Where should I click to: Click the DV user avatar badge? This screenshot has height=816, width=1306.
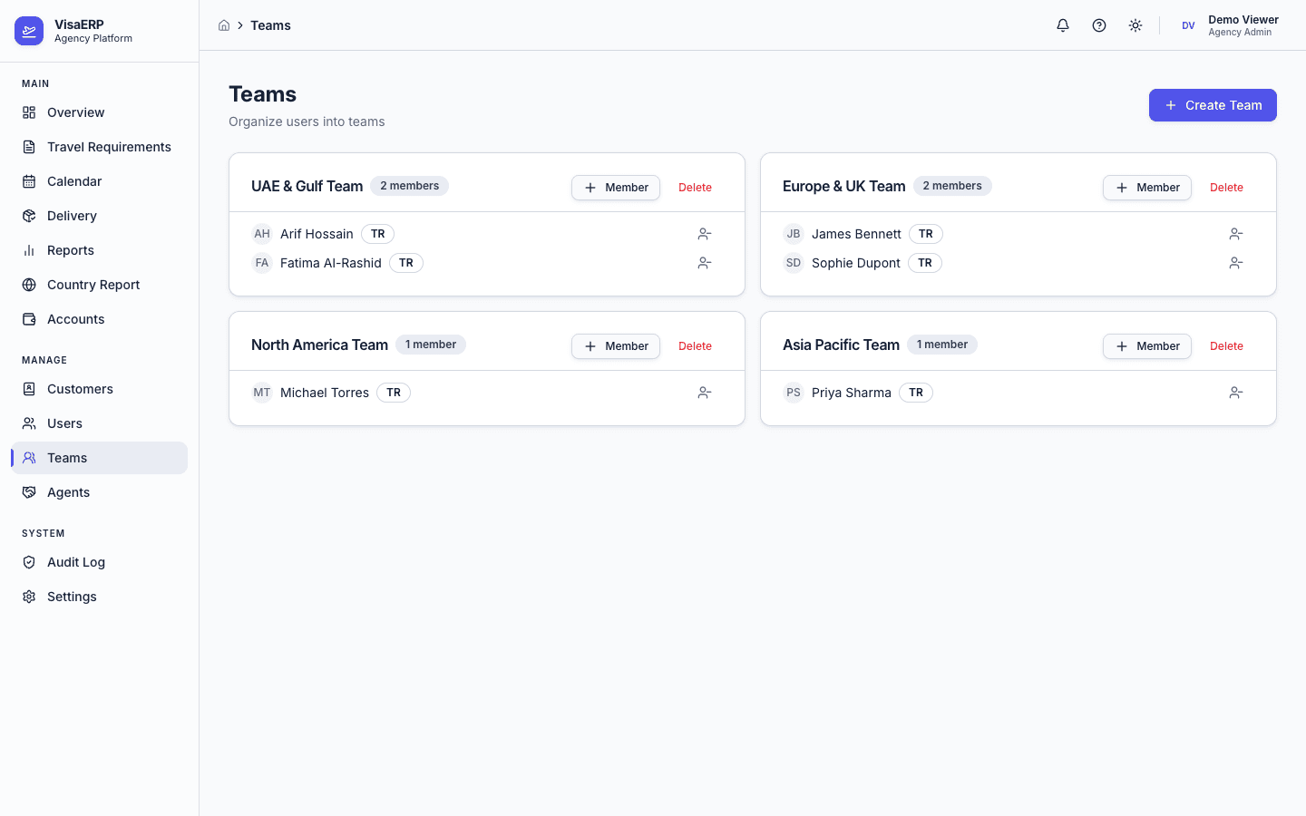pyautogui.click(x=1188, y=25)
